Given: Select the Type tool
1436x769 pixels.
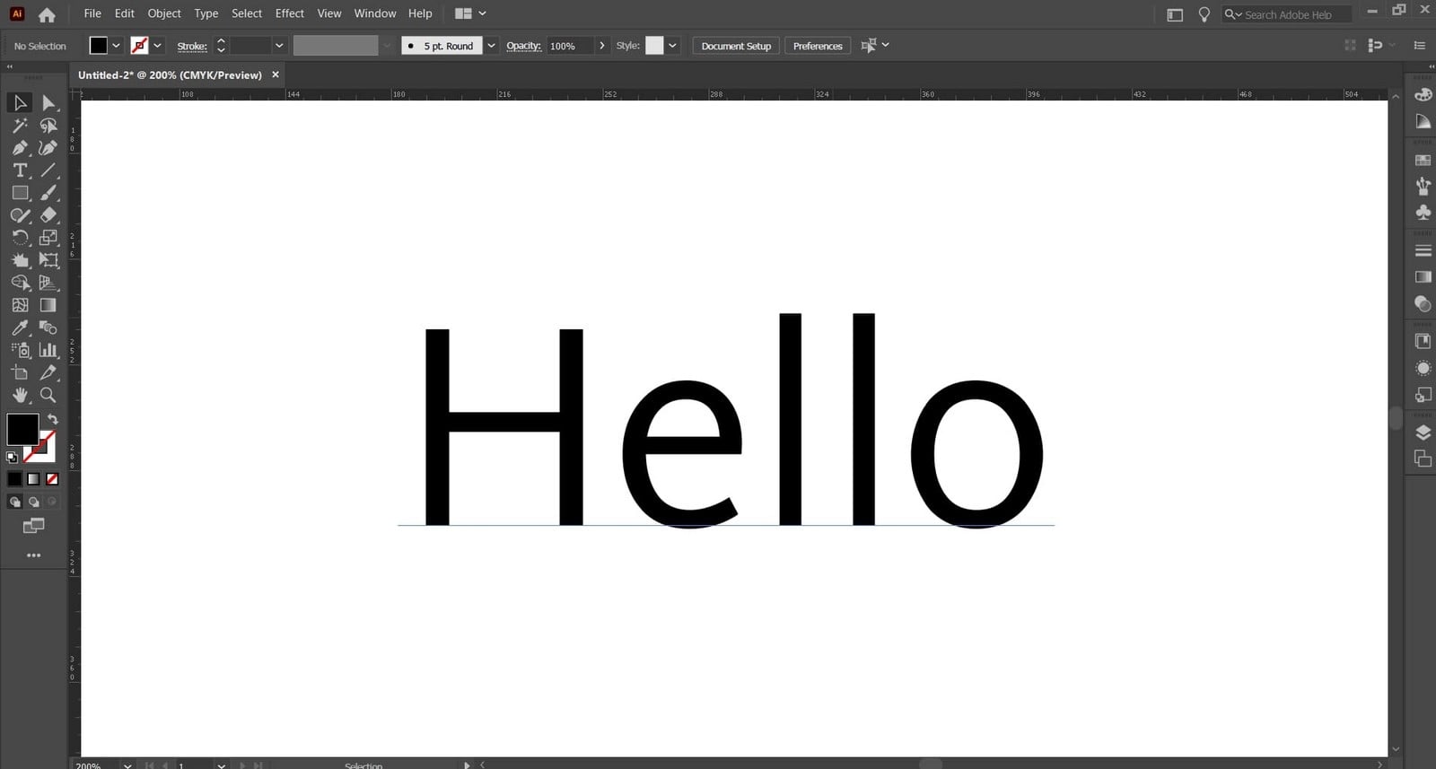Looking at the screenshot, I should point(20,170).
